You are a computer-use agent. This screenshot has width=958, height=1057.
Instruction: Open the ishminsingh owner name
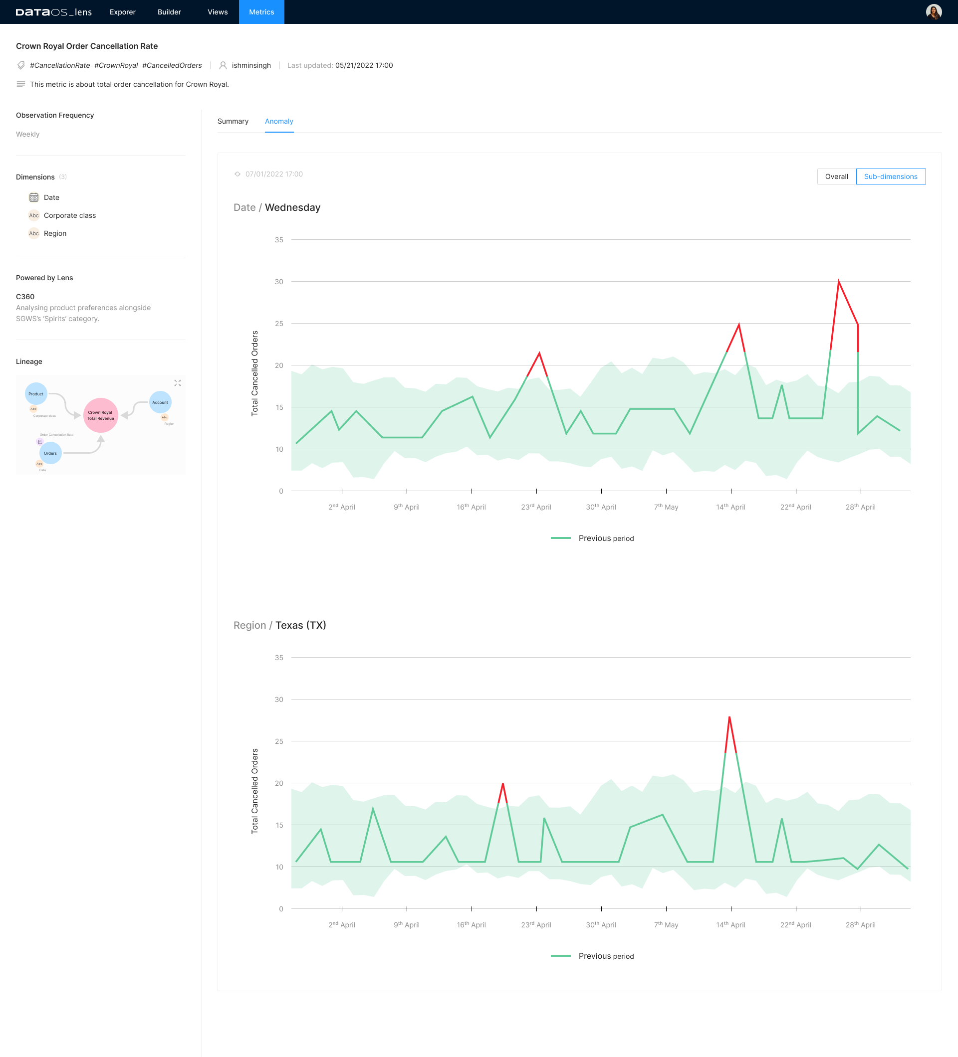coord(251,65)
